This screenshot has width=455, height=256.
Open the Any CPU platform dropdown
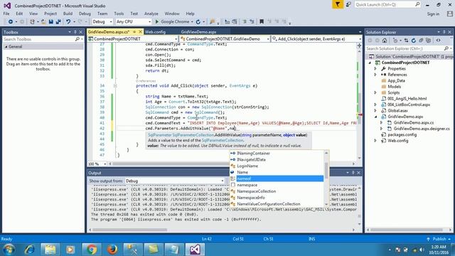(134, 22)
